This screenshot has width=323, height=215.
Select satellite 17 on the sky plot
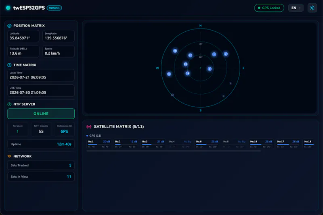pyautogui.click(x=190, y=55)
